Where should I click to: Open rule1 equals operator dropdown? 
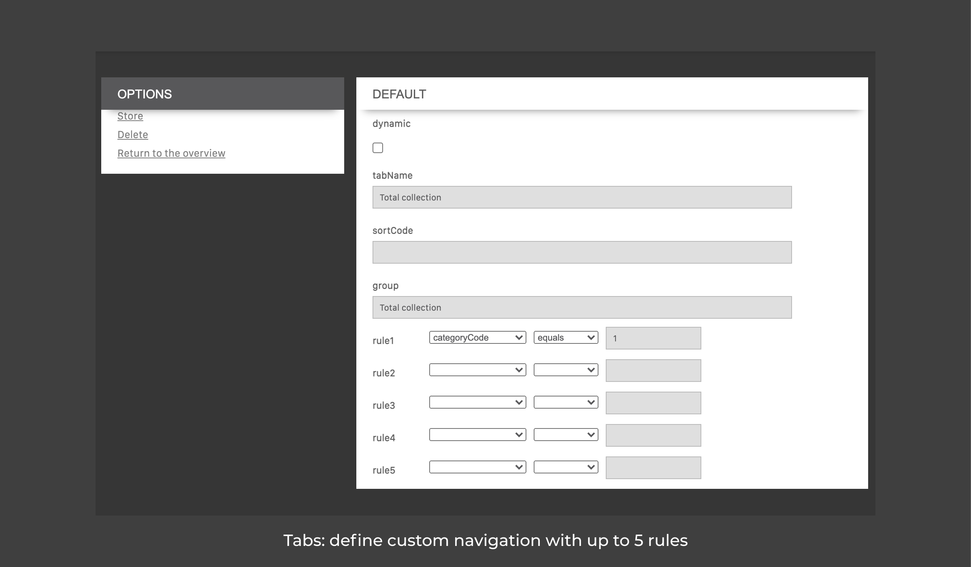click(x=566, y=337)
